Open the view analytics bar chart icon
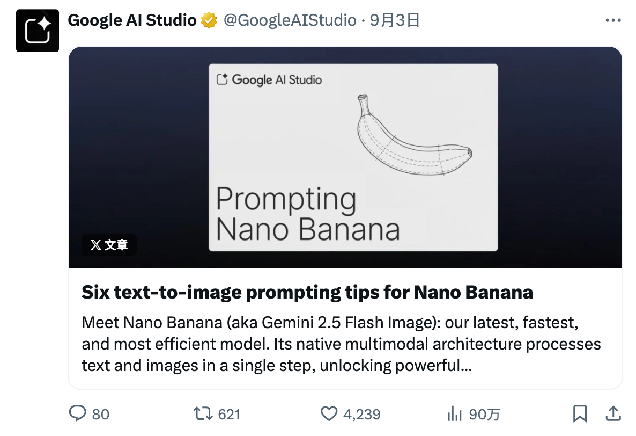The width and height of the screenshot is (636, 436). tap(454, 413)
